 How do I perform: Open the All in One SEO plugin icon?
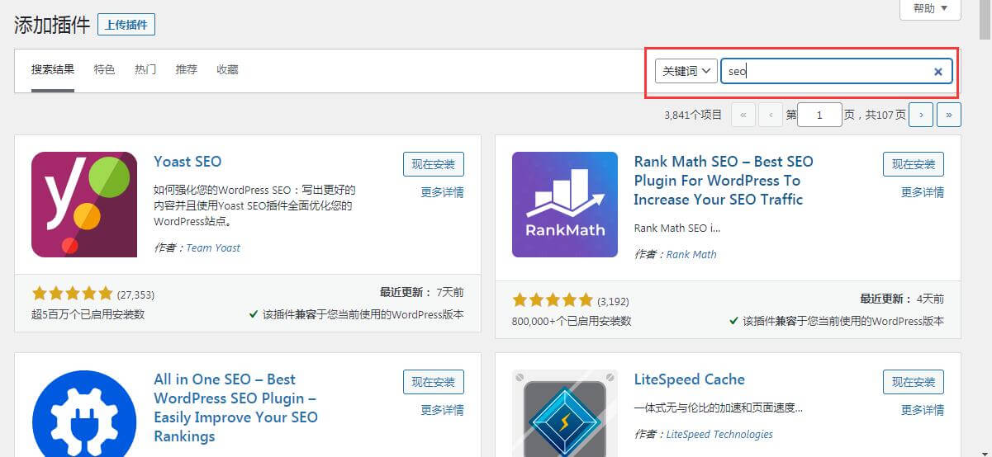(84, 413)
